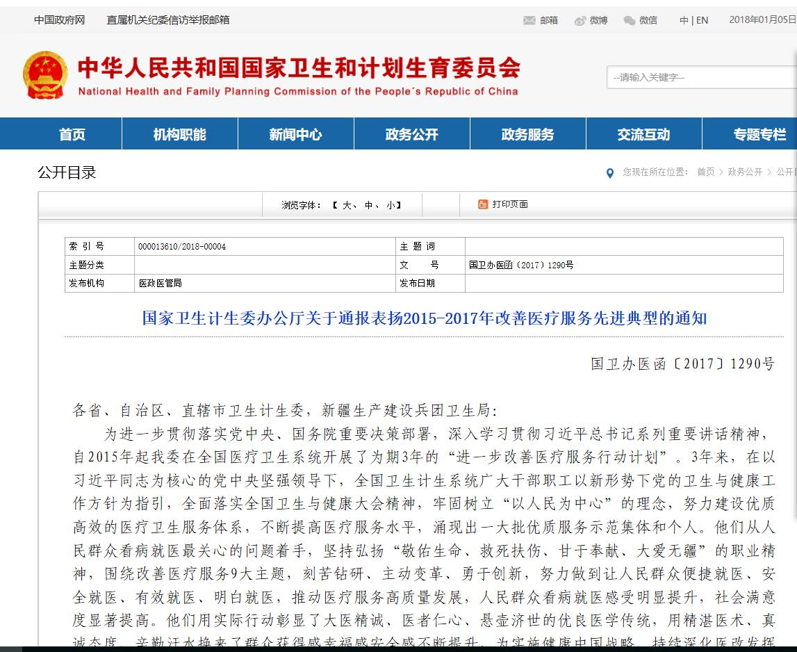Set browsing font size to 大
797x652 pixels.
point(347,205)
